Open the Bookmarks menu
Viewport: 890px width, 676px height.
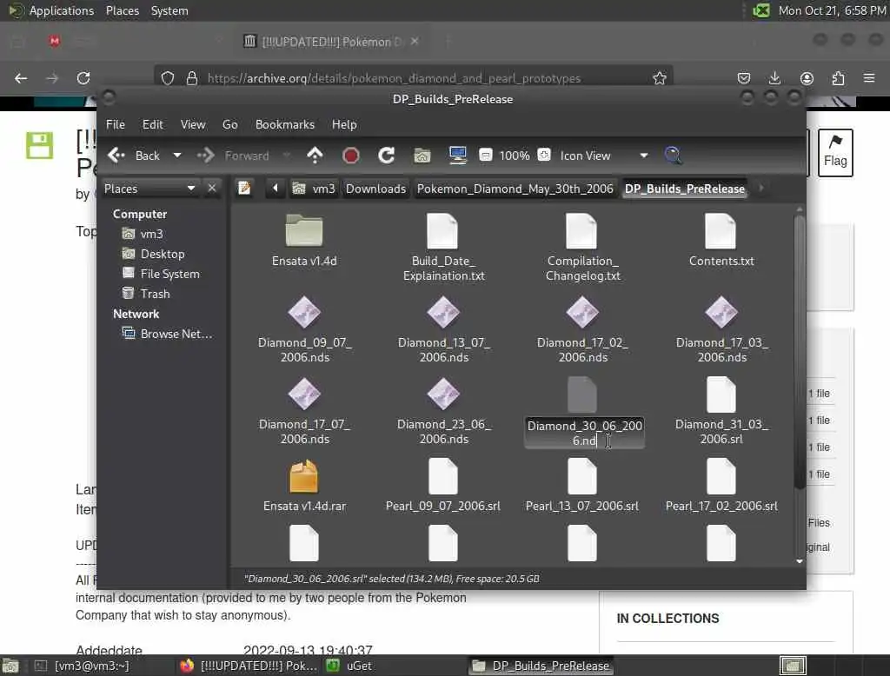(285, 124)
